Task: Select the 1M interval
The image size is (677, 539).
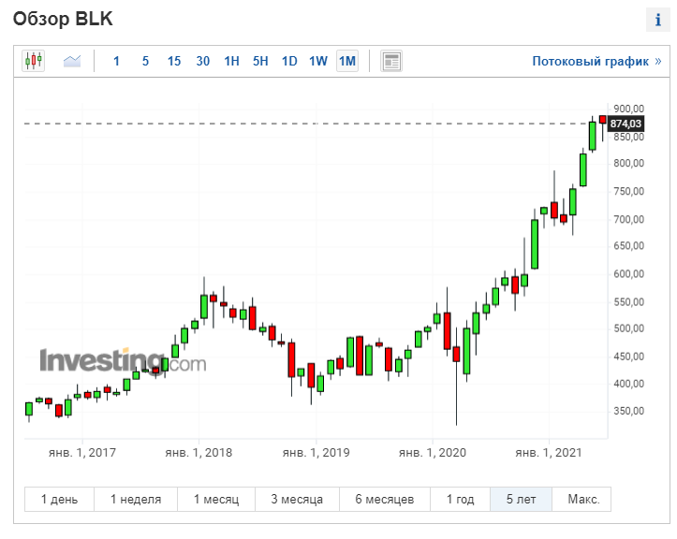Action: point(347,61)
